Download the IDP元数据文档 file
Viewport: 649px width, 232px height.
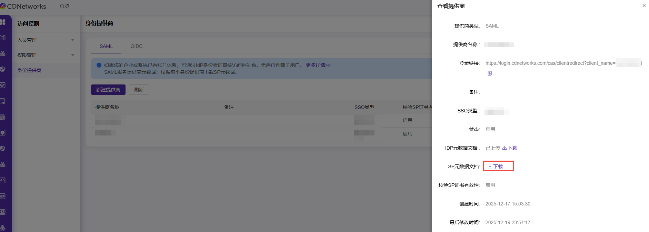tap(510, 148)
